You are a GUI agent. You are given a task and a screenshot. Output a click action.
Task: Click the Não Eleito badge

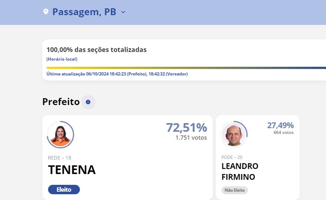point(235,190)
